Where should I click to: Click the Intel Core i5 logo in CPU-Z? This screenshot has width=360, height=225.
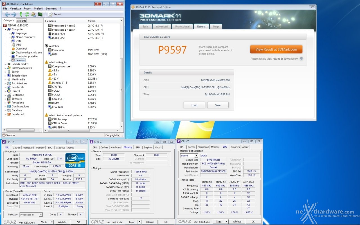point(75,160)
